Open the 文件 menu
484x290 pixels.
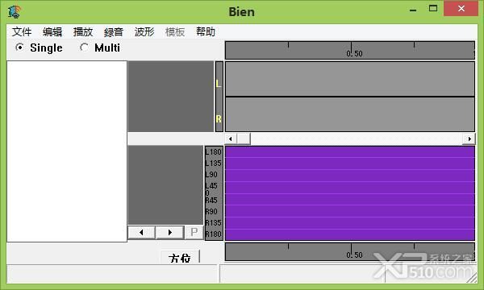point(22,31)
